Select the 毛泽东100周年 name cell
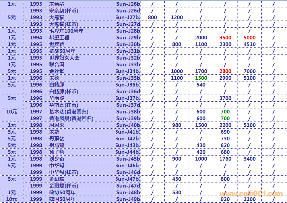The height and width of the screenshot is (203, 287). click(x=66, y=31)
